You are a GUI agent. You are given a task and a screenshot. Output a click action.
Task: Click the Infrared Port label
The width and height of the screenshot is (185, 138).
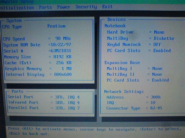[23, 102]
